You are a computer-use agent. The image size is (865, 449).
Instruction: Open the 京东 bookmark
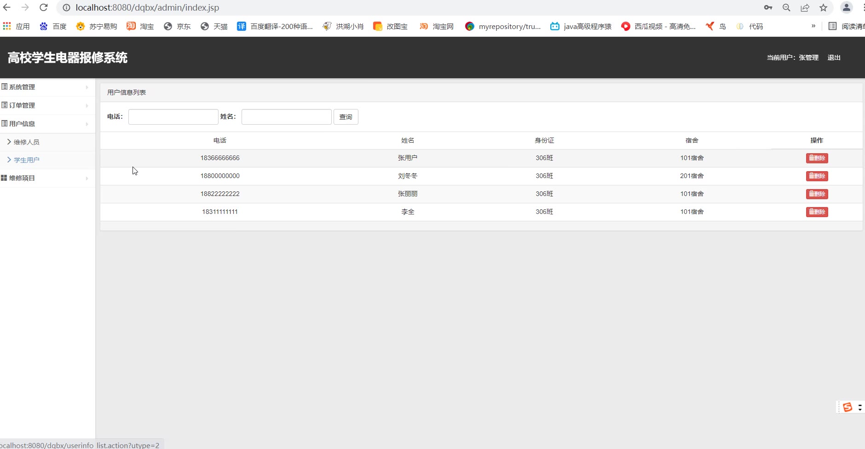point(177,26)
